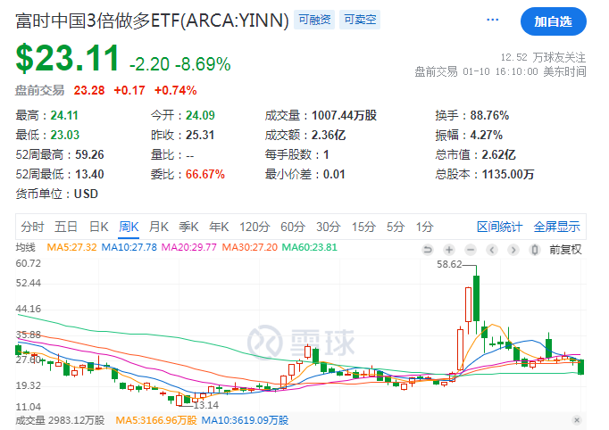Click the -2.20 -8.69% change value
The image size is (609, 430).
tap(179, 64)
